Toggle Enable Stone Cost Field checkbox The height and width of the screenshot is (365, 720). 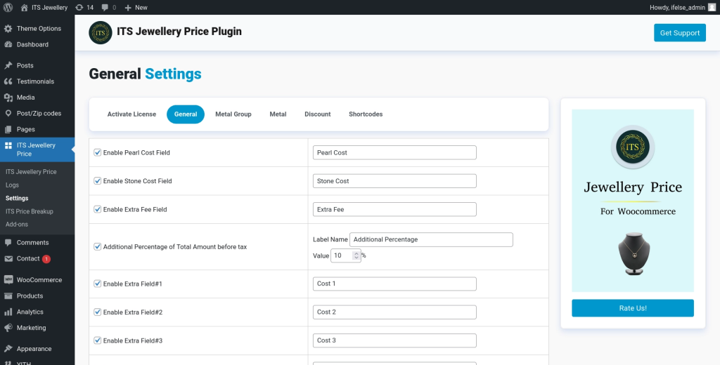98,181
